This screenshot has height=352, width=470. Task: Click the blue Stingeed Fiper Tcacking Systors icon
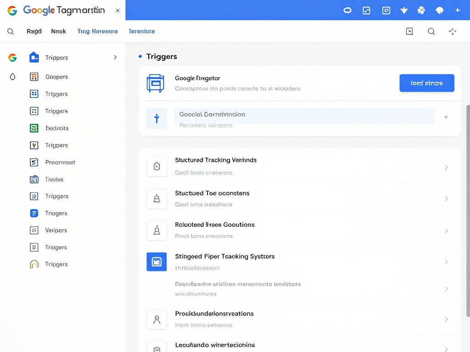click(157, 262)
